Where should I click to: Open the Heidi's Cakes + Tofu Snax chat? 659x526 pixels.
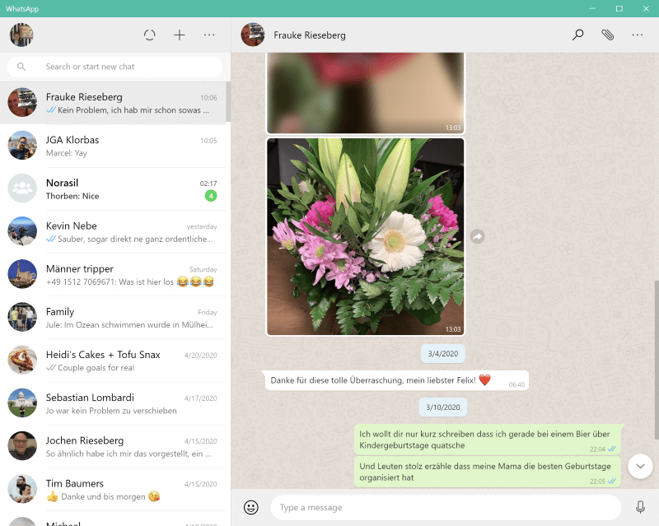115,361
